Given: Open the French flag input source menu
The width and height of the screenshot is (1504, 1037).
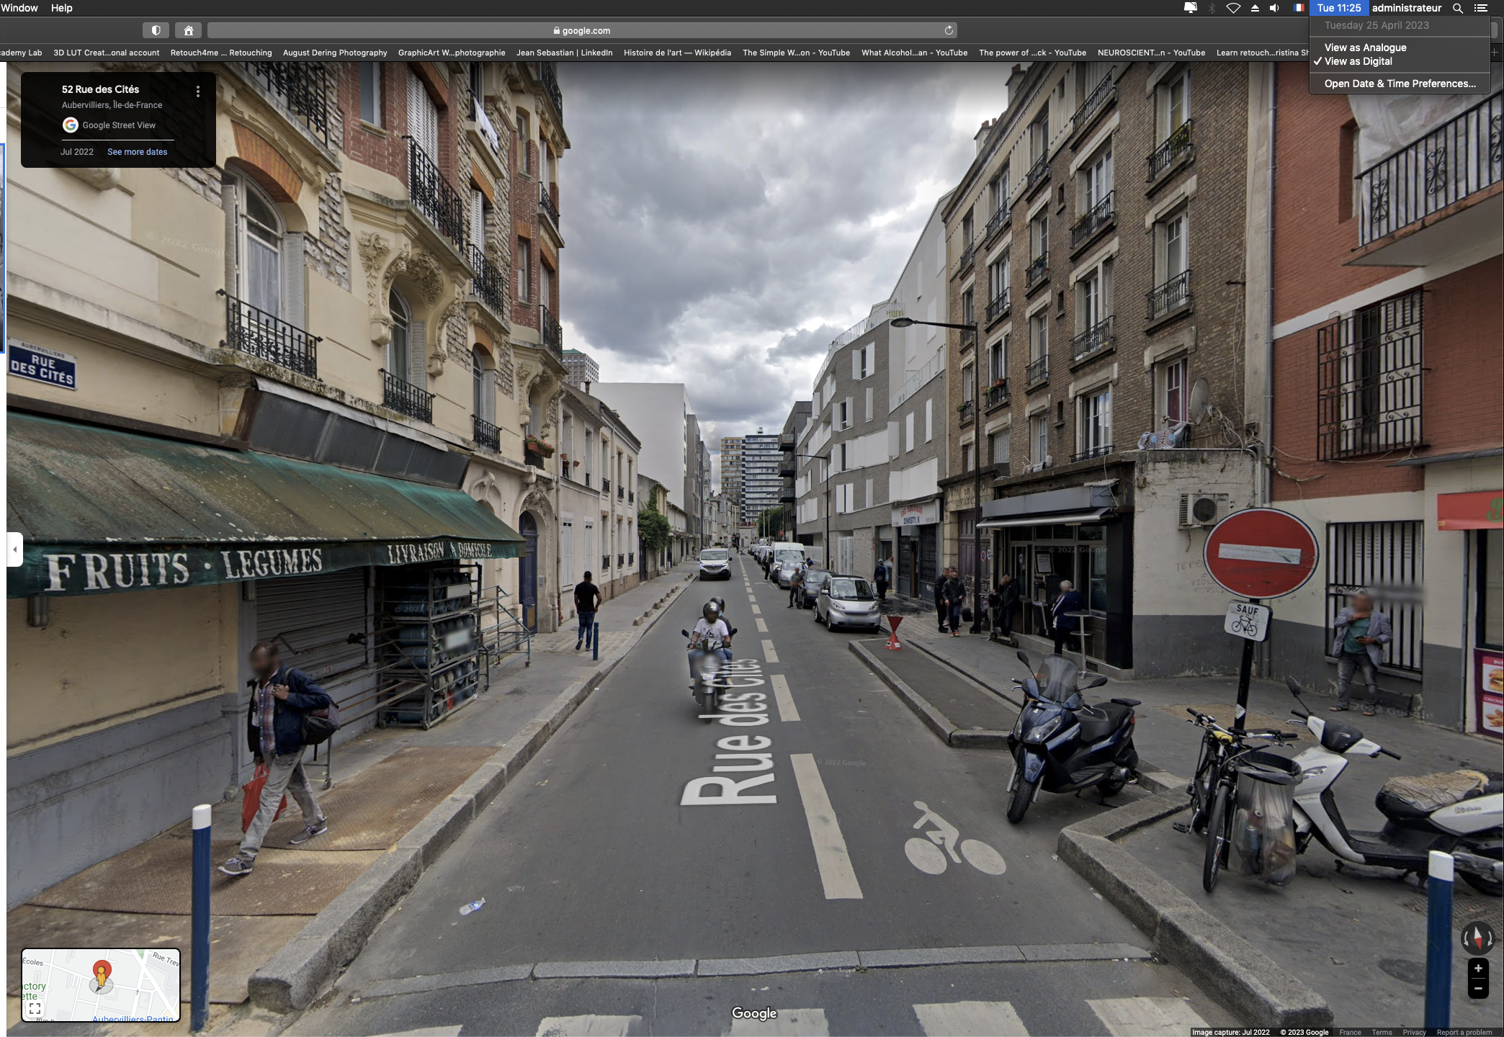Looking at the screenshot, I should 1299,8.
